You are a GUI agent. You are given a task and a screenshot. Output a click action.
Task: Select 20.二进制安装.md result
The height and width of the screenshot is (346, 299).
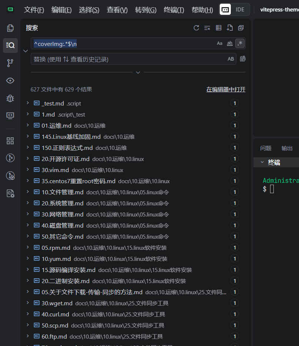point(133,281)
